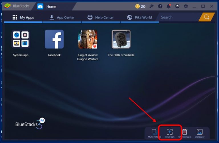This screenshot has height=143, width=219.
Task: Click the "The Halls of Valhalla" label
Action: click(x=121, y=55)
